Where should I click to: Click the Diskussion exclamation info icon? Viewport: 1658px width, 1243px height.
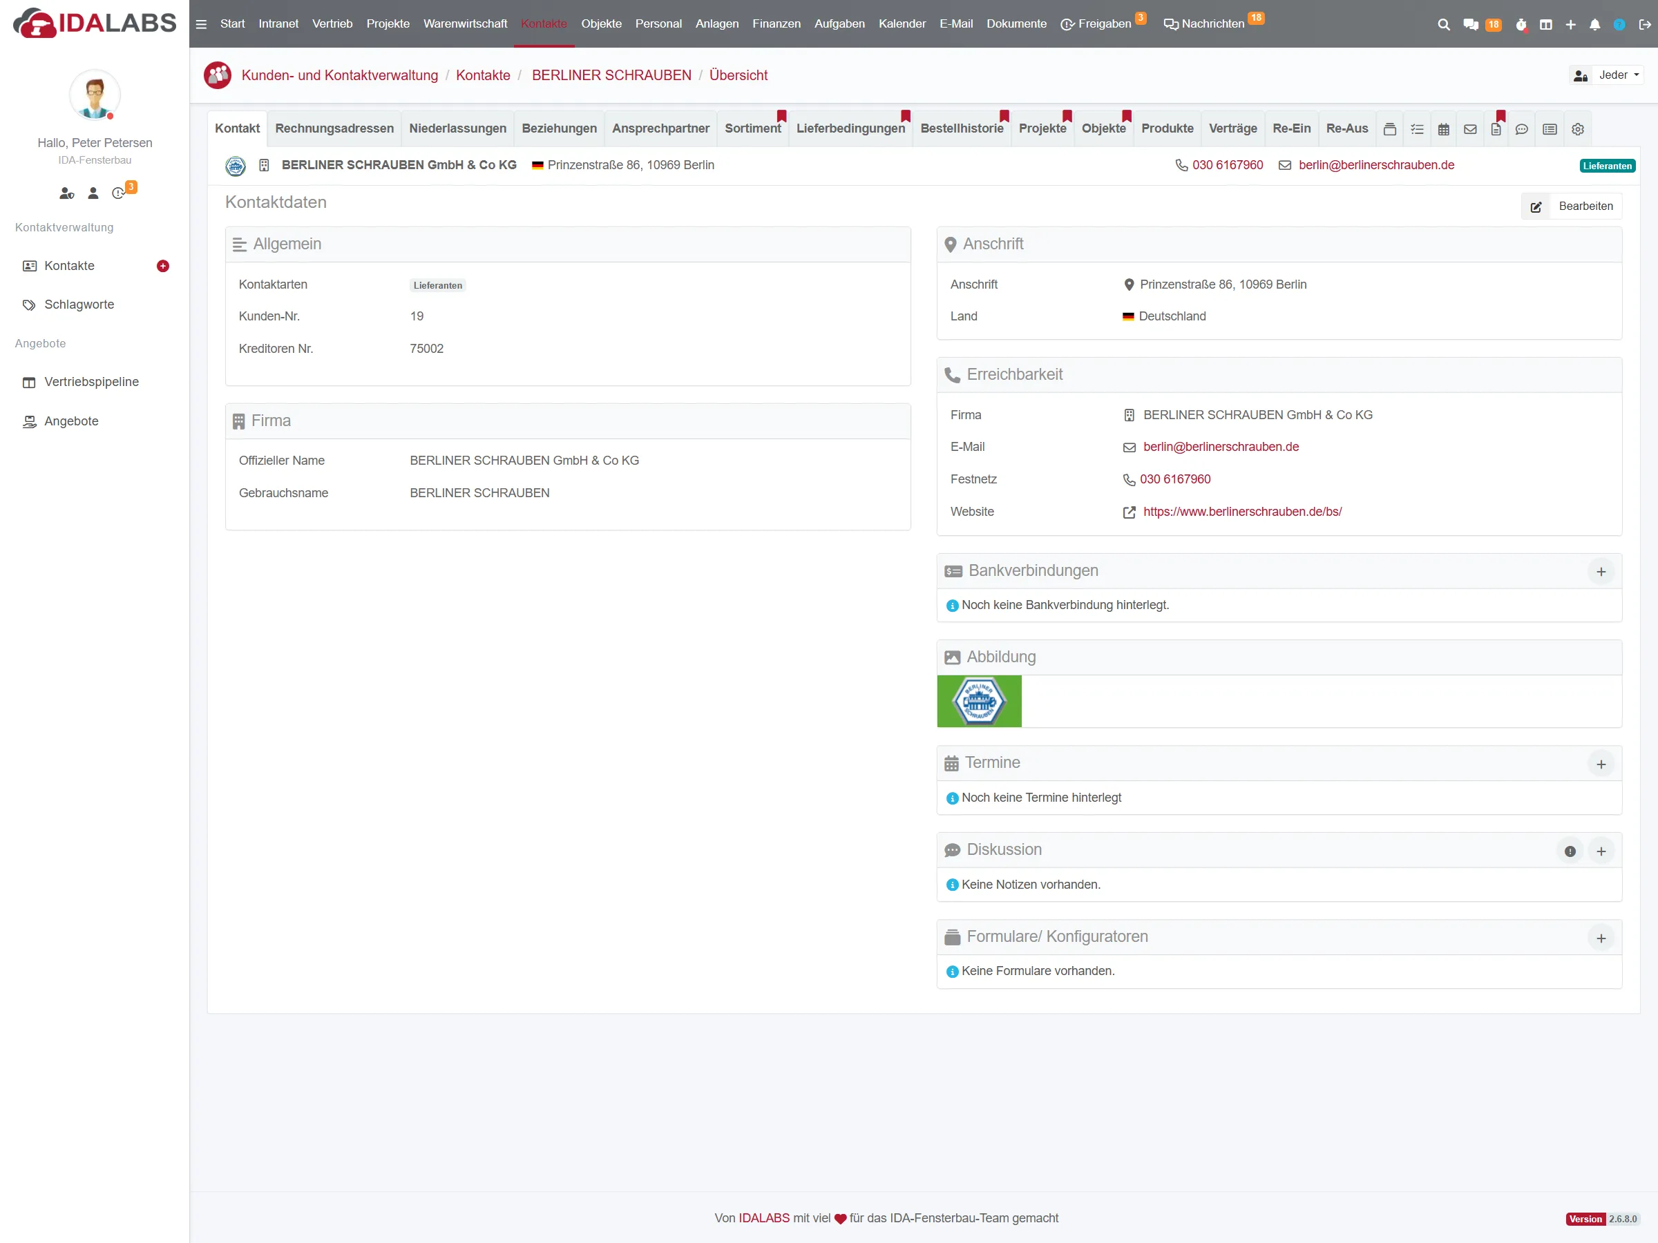[x=1570, y=851]
